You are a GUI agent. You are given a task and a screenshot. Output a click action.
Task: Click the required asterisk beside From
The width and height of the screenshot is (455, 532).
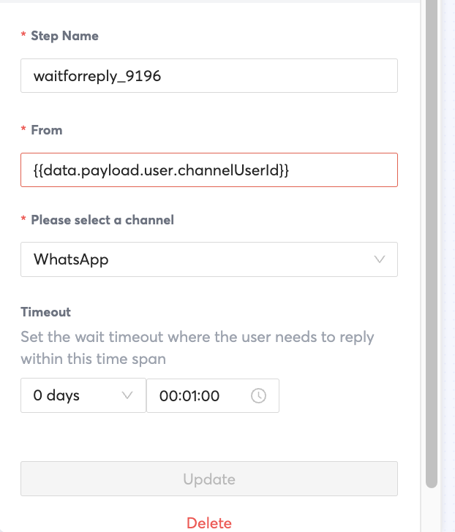[23, 130]
